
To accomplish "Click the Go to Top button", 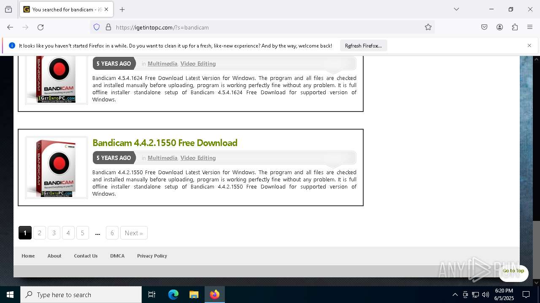I will pos(513,271).
